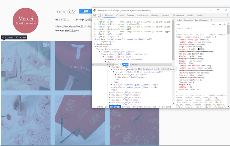The width and height of the screenshot is (230, 146).
Task: Click the video camera icon on first post
Action: pos(46,45)
